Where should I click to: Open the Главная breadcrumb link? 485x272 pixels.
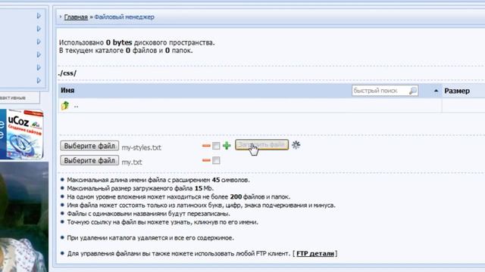coord(76,17)
